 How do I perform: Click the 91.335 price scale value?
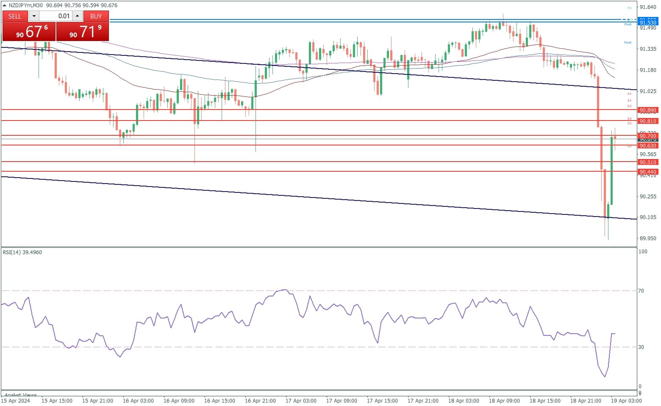tap(648, 49)
